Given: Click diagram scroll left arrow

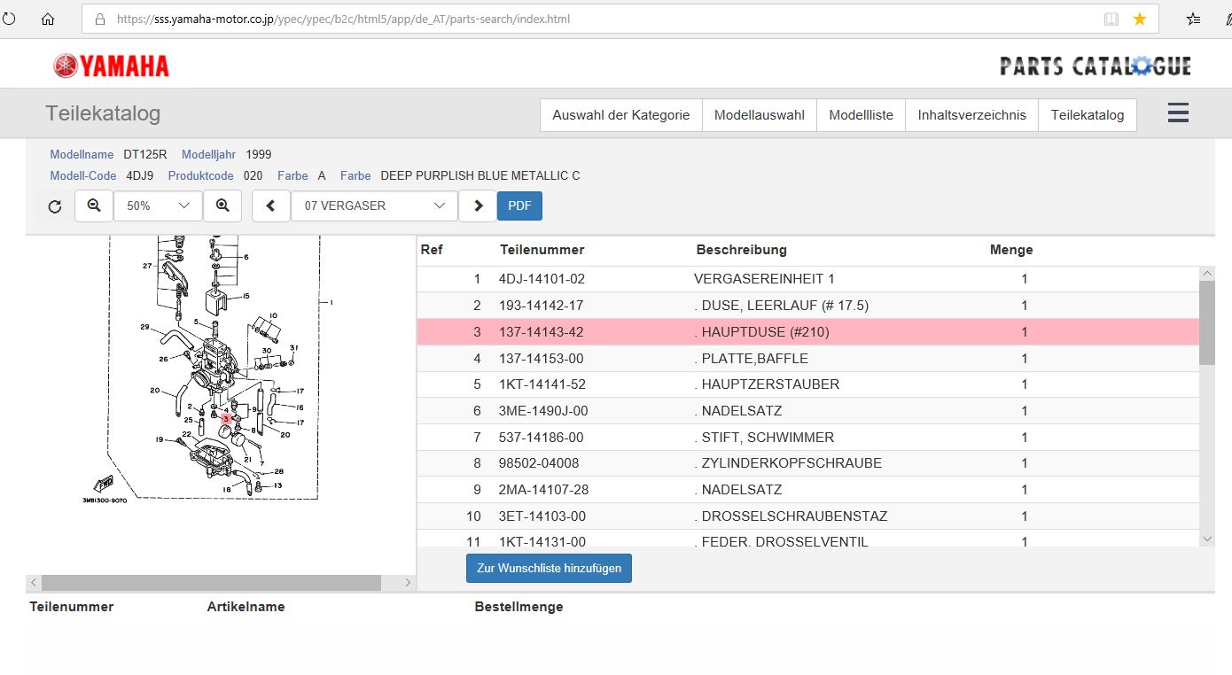Looking at the screenshot, I should (34, 582).
